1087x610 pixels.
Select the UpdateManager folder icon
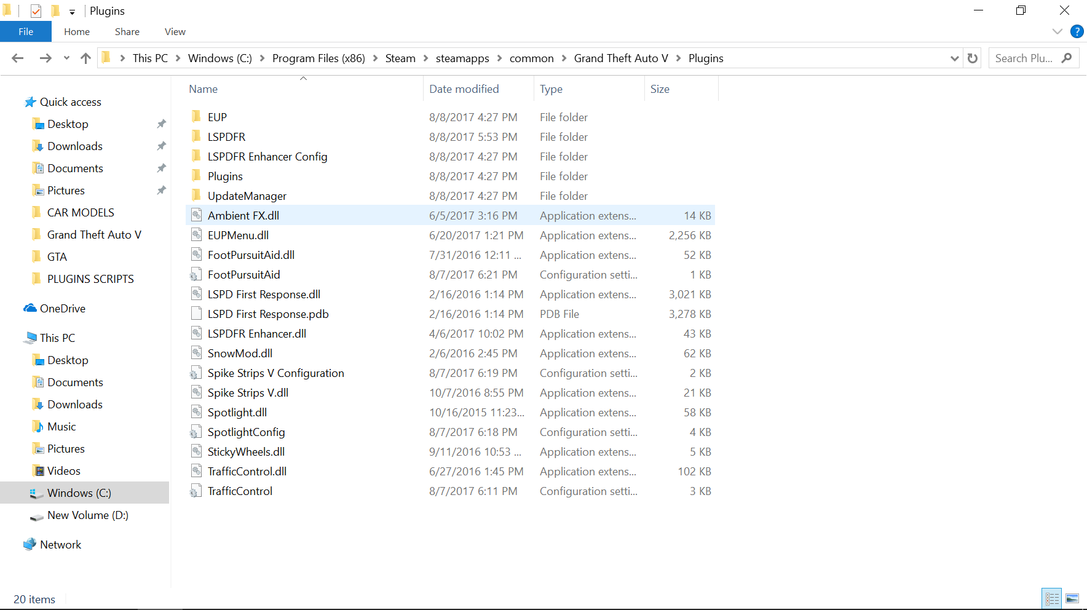click(196, 196)
